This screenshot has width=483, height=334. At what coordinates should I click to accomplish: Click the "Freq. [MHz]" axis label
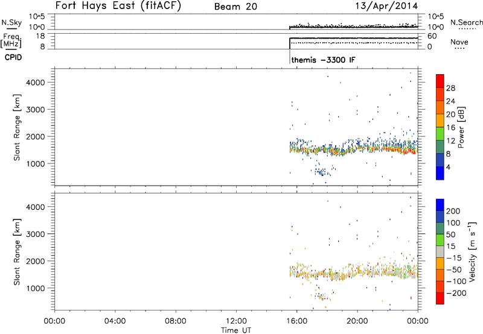click(x=11, y=40)
